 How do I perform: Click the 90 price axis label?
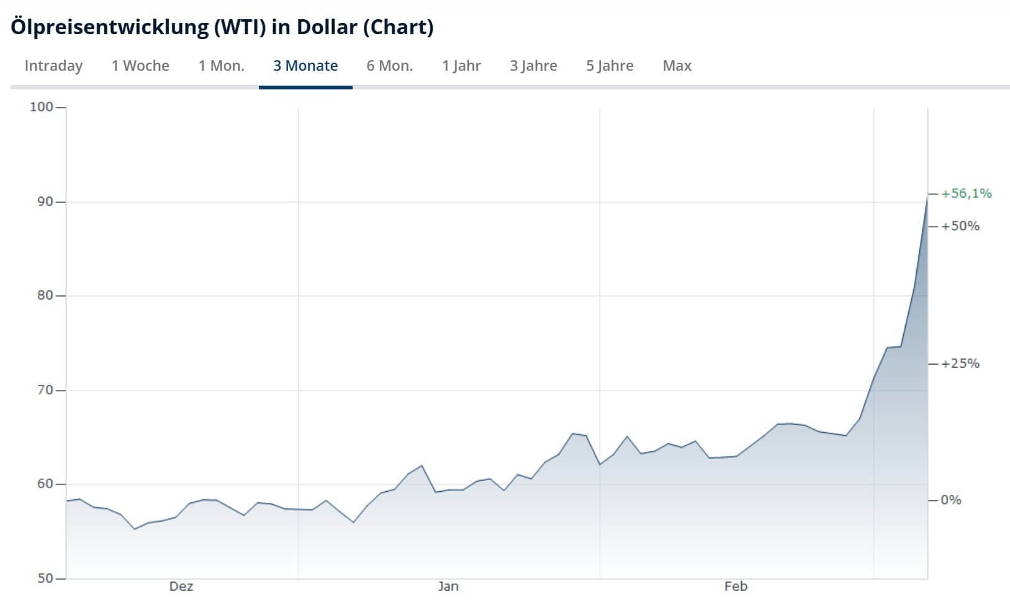point(45,202)
